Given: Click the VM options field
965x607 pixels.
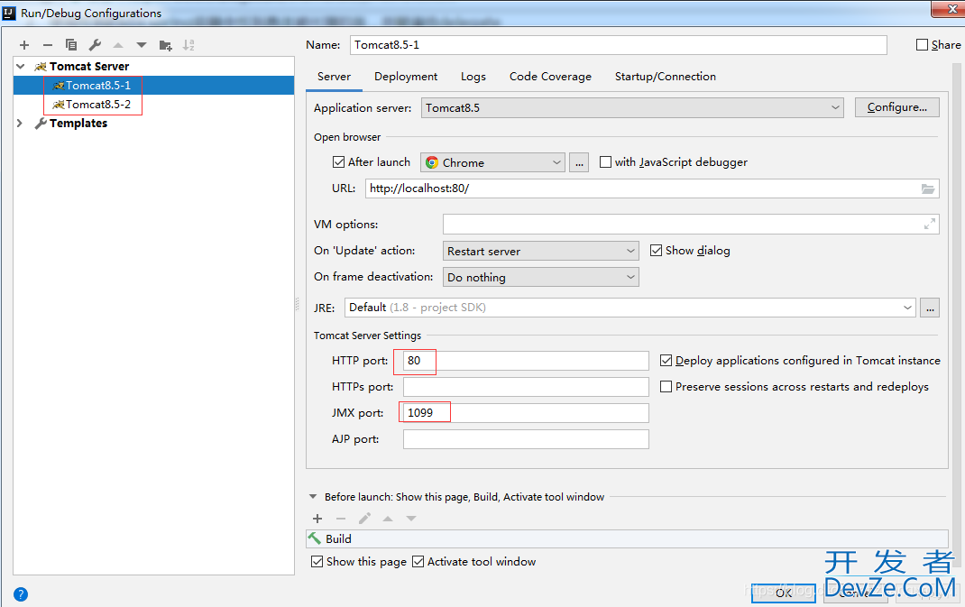Looking at the screenshot, I should [x=691, y=224].
